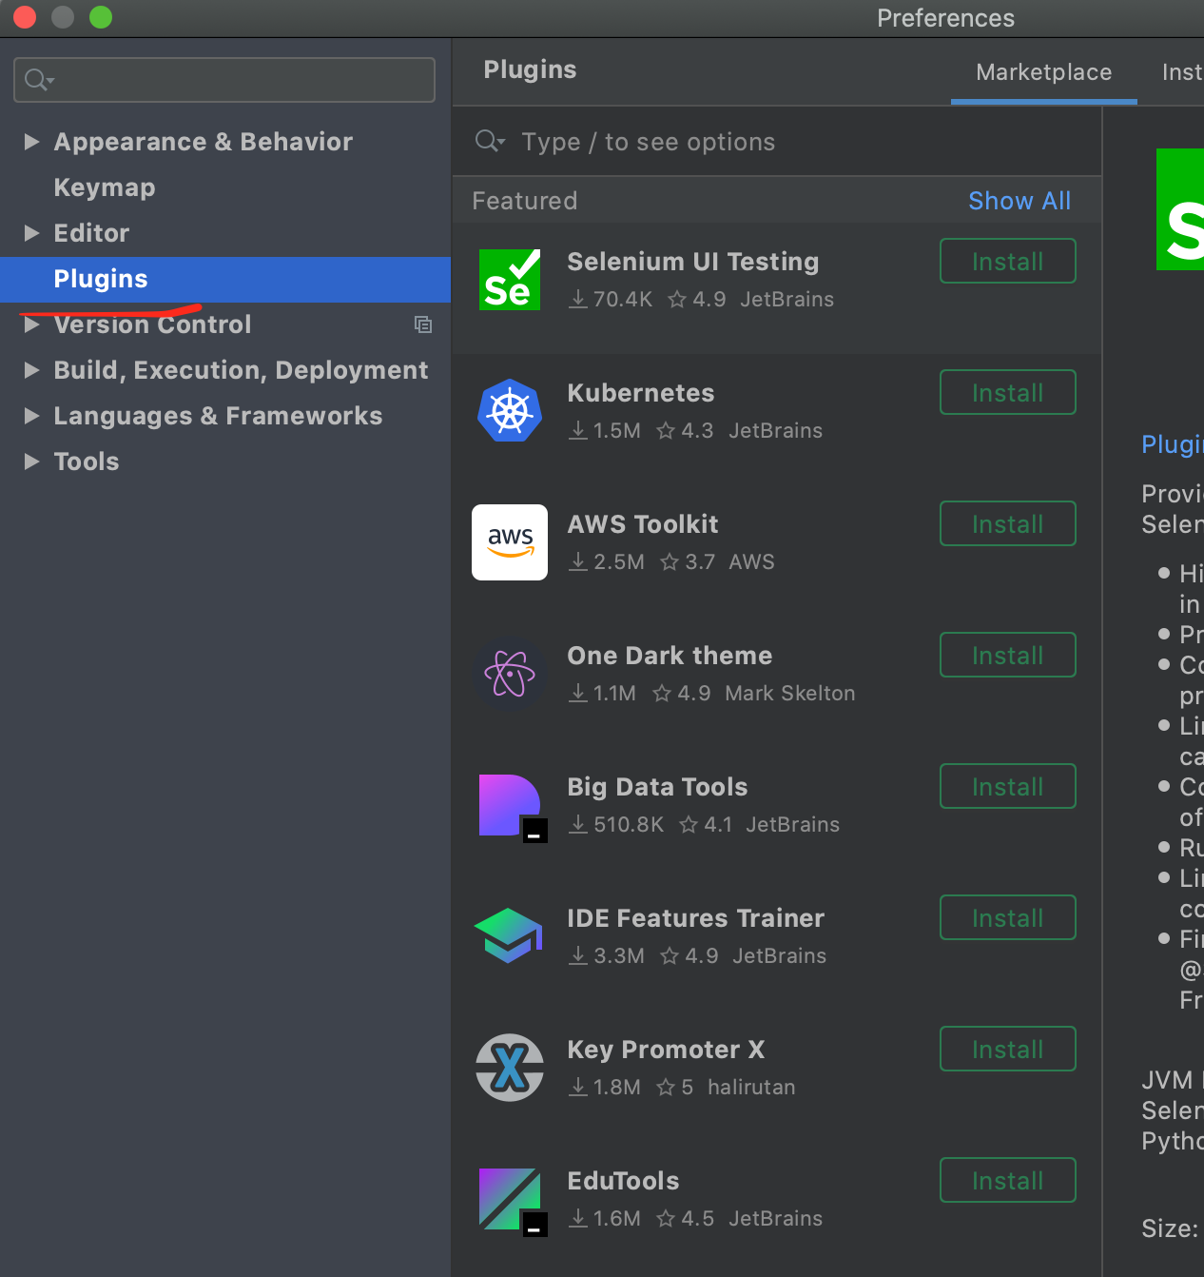This screenshot has height=1277, width=1204.
Task: Install Selenium UI Testing plugin
Action: tap(1007, 261)
